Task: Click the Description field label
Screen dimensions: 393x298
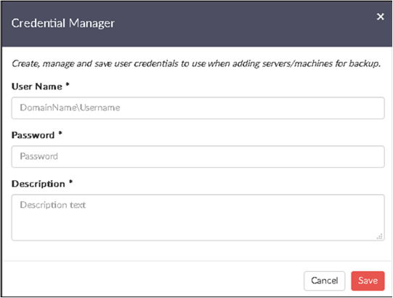Action: point(39,184)
